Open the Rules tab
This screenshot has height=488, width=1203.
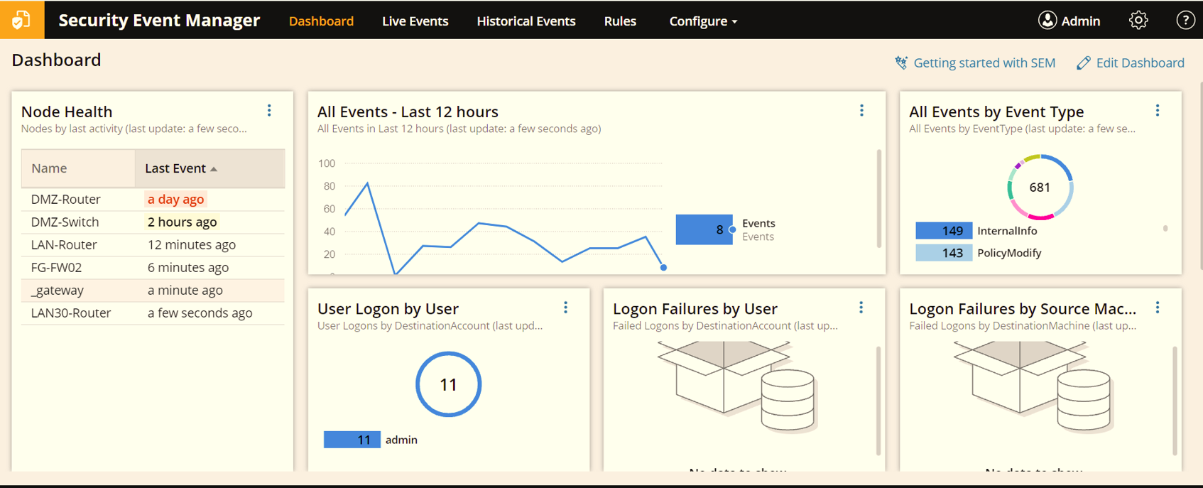(620, 21)
